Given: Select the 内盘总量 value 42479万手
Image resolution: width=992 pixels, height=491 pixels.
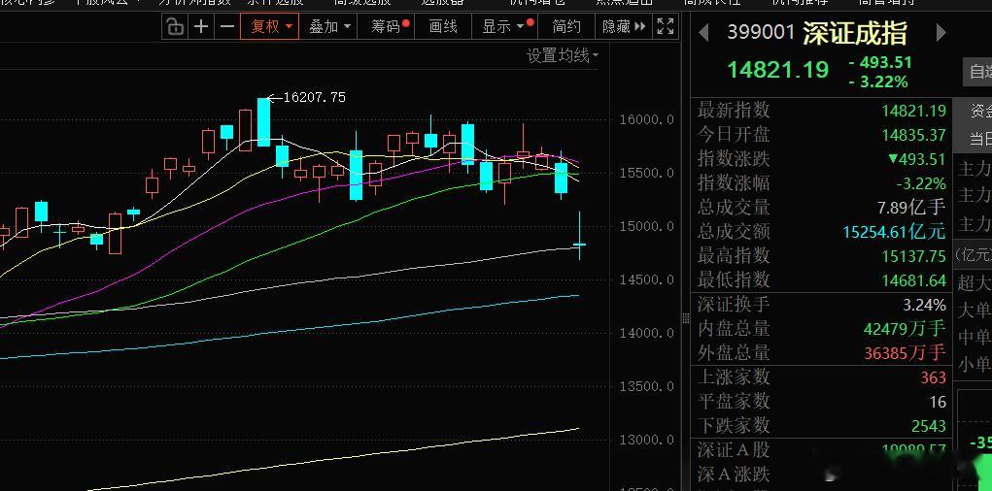Looking at the screenshot, I should click(905, 329).
